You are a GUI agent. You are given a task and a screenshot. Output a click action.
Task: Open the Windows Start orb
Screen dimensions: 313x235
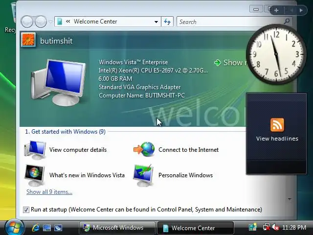pos(15,227)
